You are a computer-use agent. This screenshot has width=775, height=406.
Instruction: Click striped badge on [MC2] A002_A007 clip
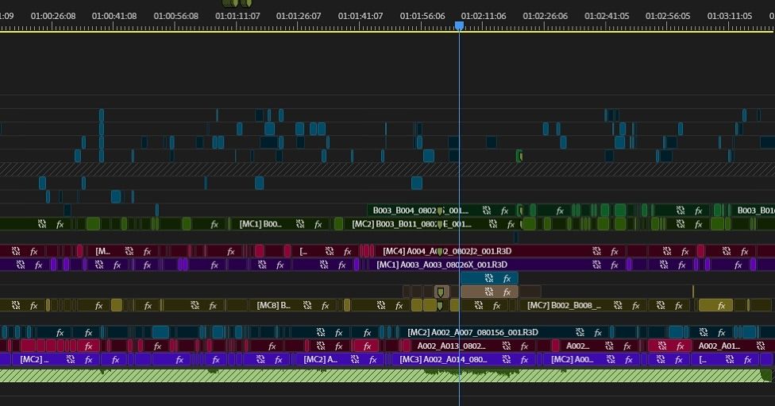coord(580,333)
